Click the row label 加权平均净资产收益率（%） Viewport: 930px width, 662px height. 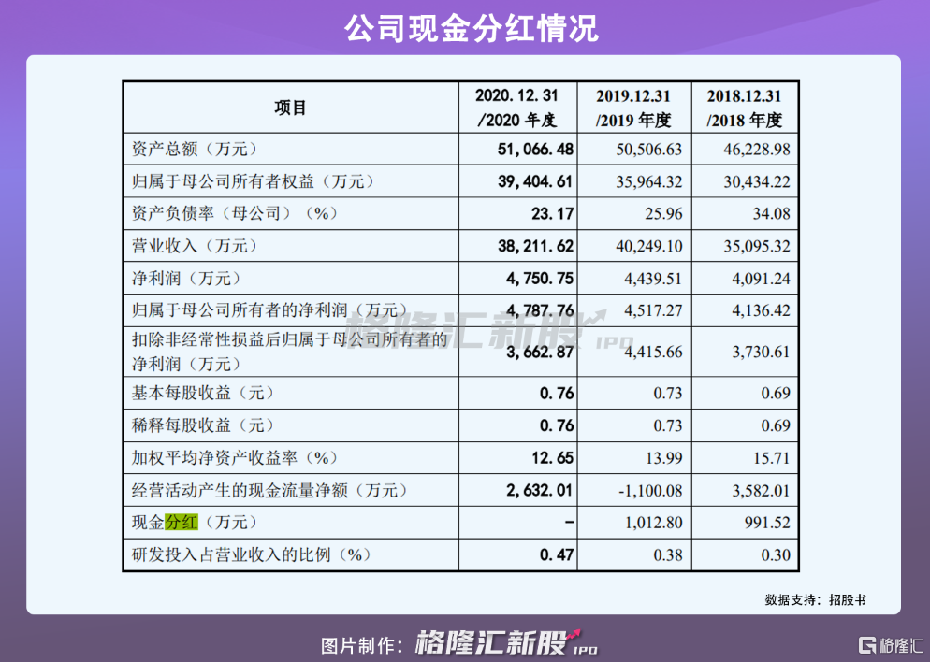tap(235, 457)
